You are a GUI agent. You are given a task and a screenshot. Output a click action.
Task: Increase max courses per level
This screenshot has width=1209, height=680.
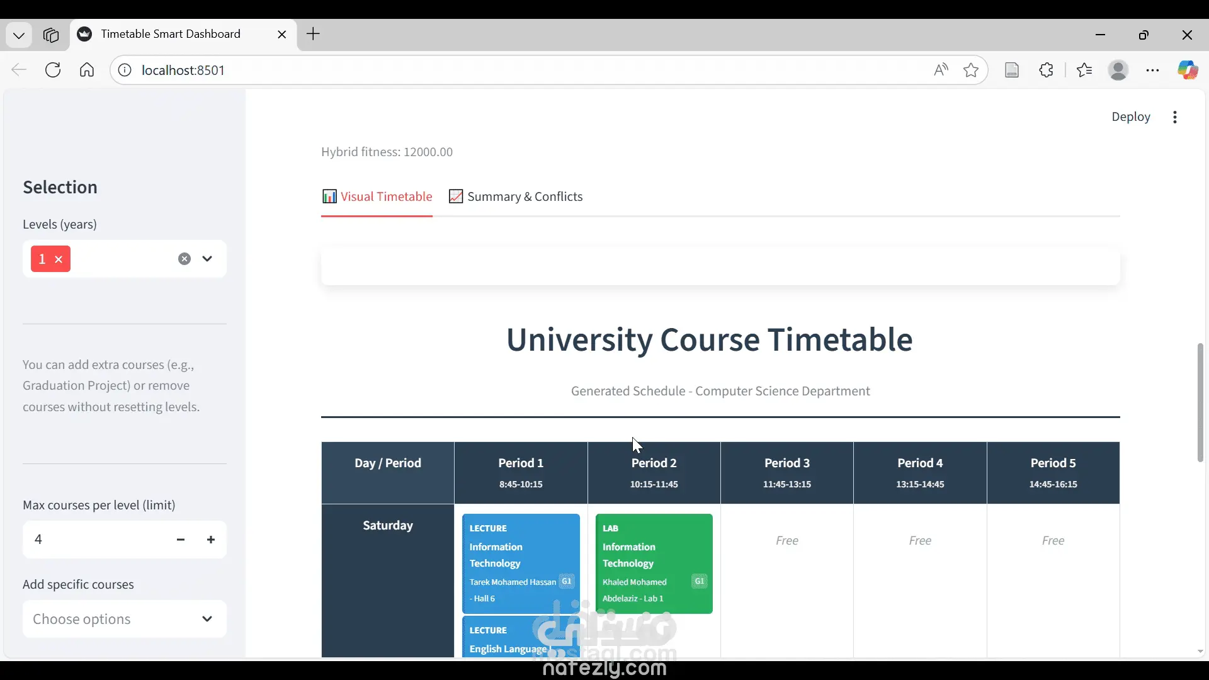click(211, 540)
